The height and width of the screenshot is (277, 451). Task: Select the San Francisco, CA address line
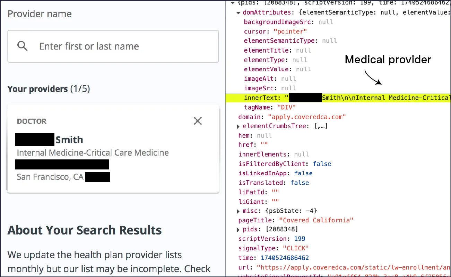tap(50, 177)
